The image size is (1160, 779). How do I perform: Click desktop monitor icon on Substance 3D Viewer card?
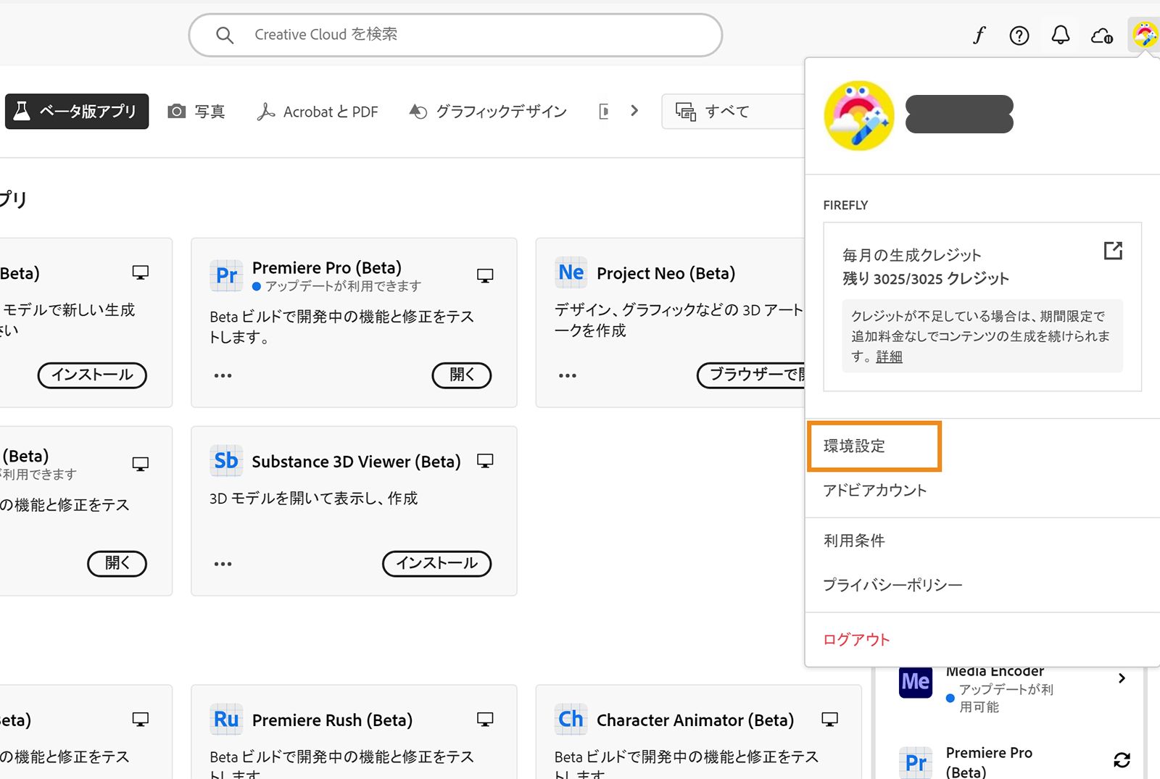point(485,461)
